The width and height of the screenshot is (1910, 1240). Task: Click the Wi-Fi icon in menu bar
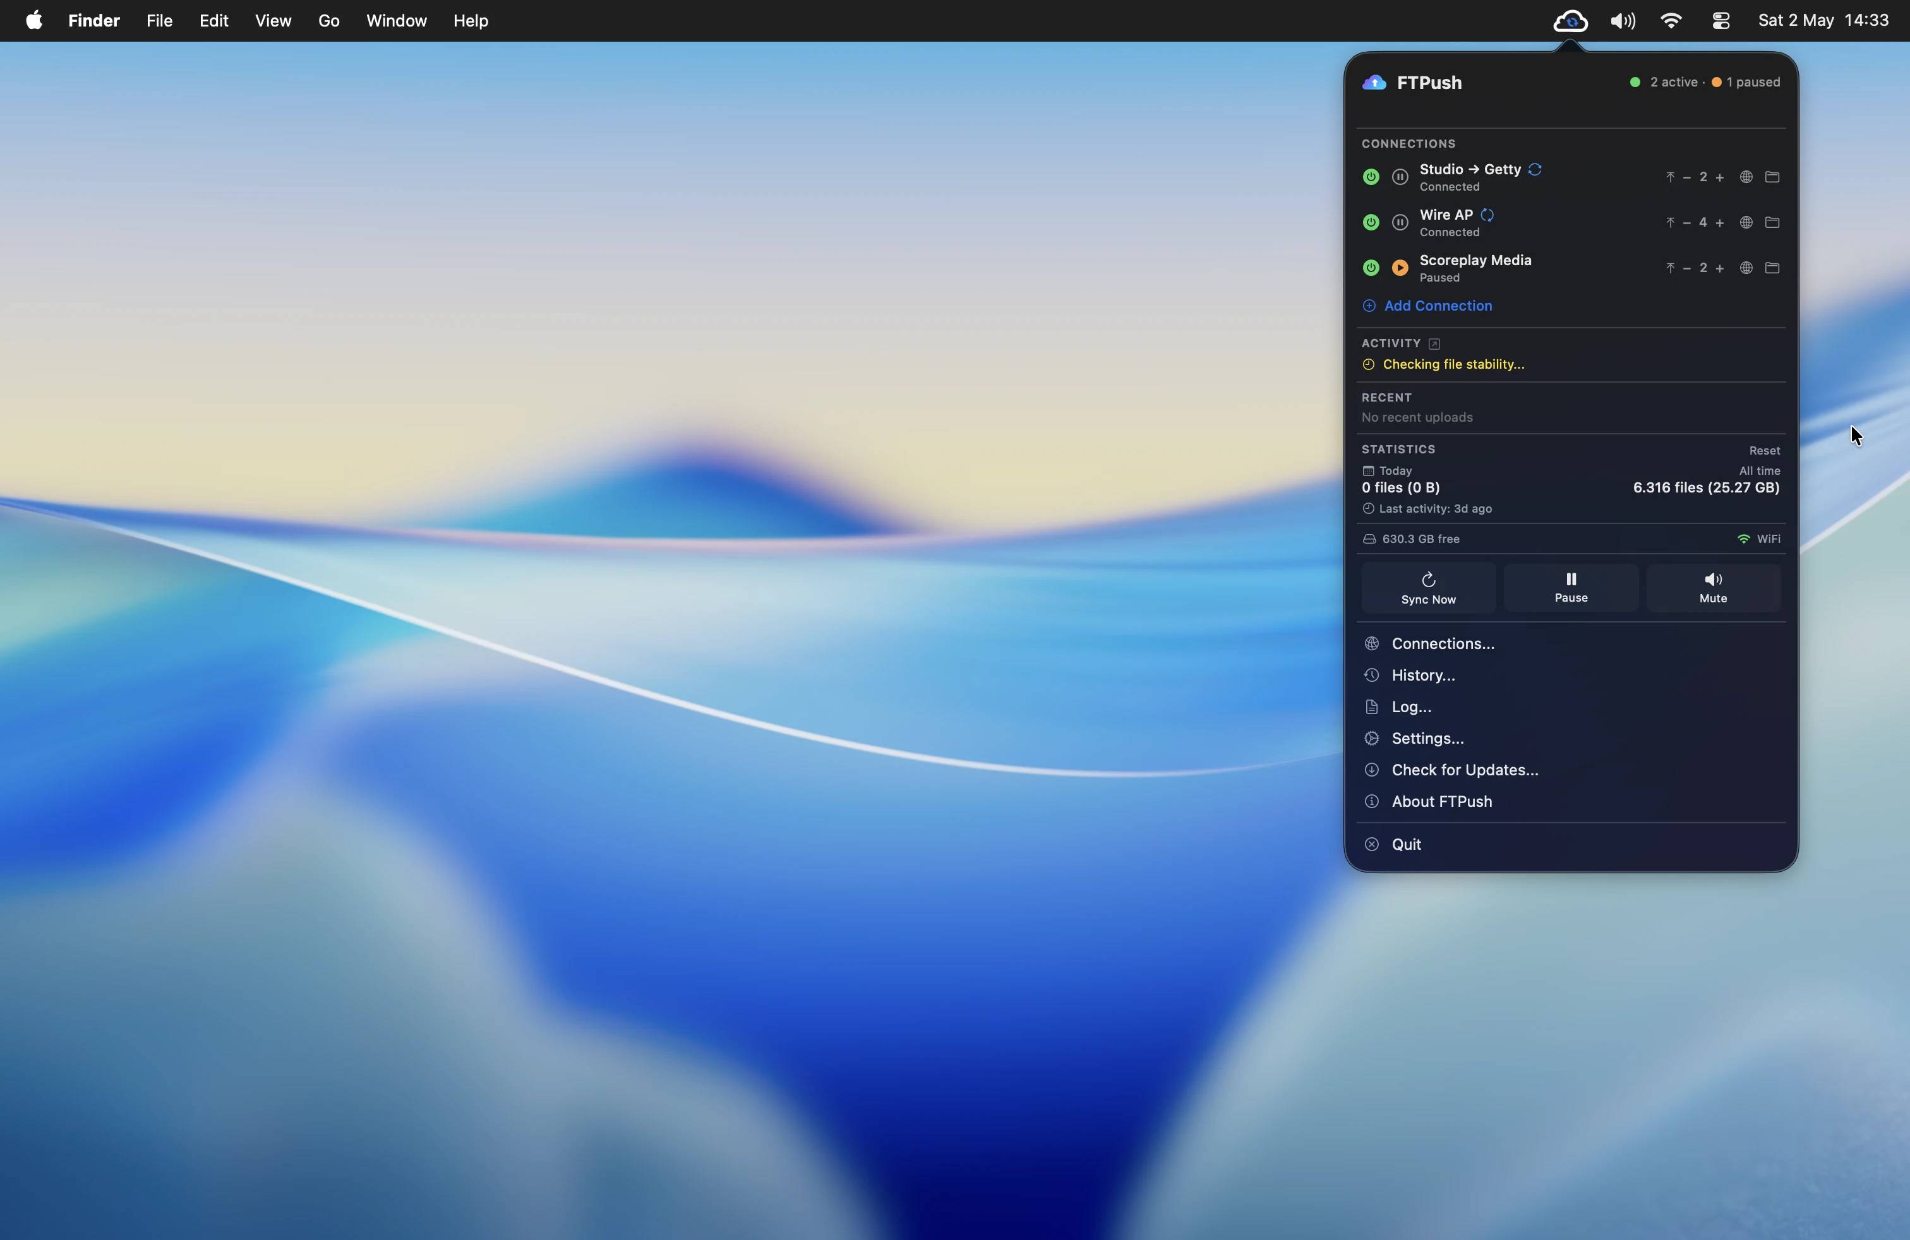pyautogui.click(x=1671, y=21)
